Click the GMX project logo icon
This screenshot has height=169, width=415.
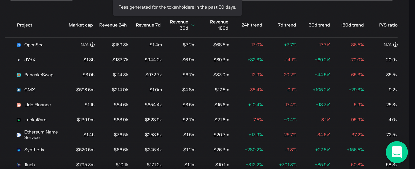point(19,90)
